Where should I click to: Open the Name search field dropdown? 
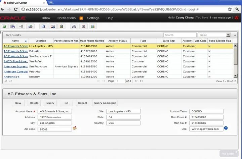tap(228, 35)
